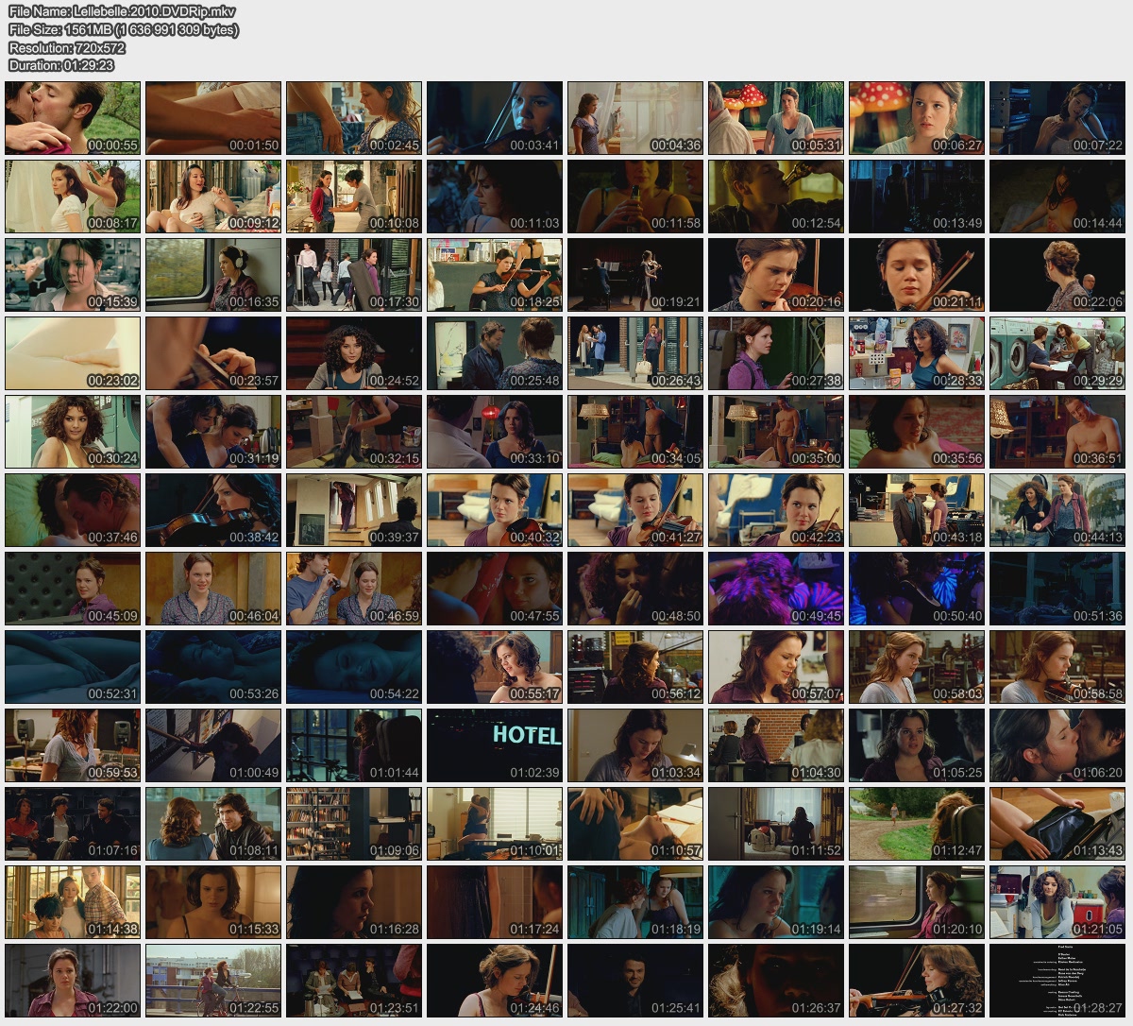This screenshot has width=1133, height=1026.
Task: Select the piano stage thumbnail at 00:19:21
Action: click(635, 275)
